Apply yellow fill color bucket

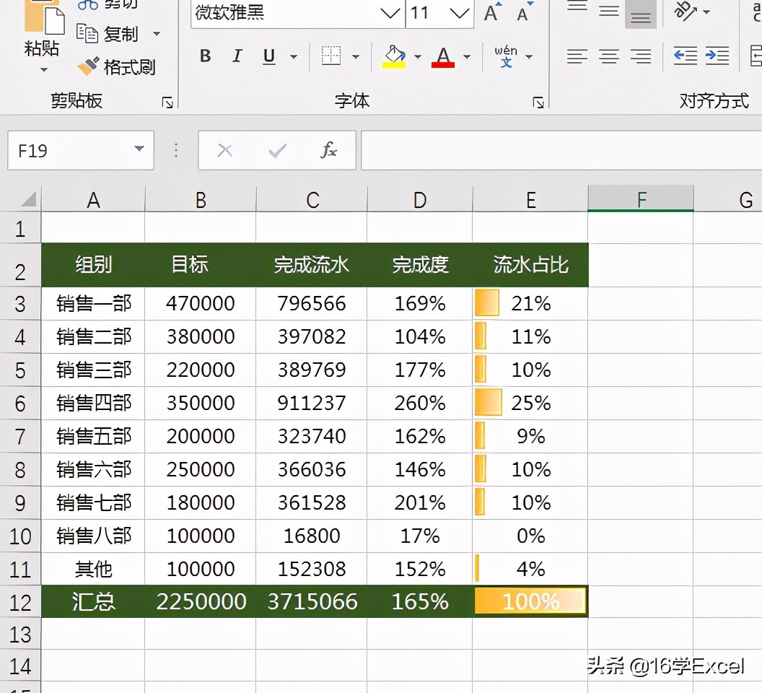395,56
